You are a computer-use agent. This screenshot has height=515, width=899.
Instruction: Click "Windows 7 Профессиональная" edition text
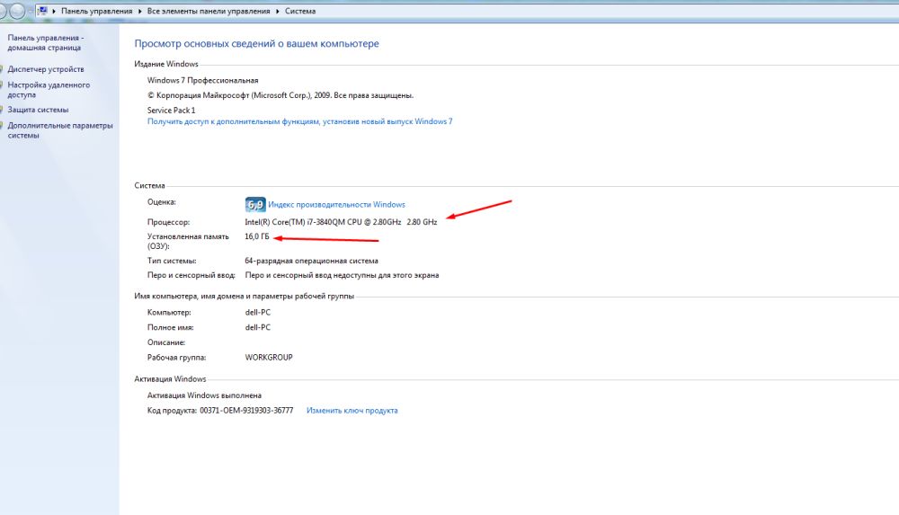coord(202,80)
